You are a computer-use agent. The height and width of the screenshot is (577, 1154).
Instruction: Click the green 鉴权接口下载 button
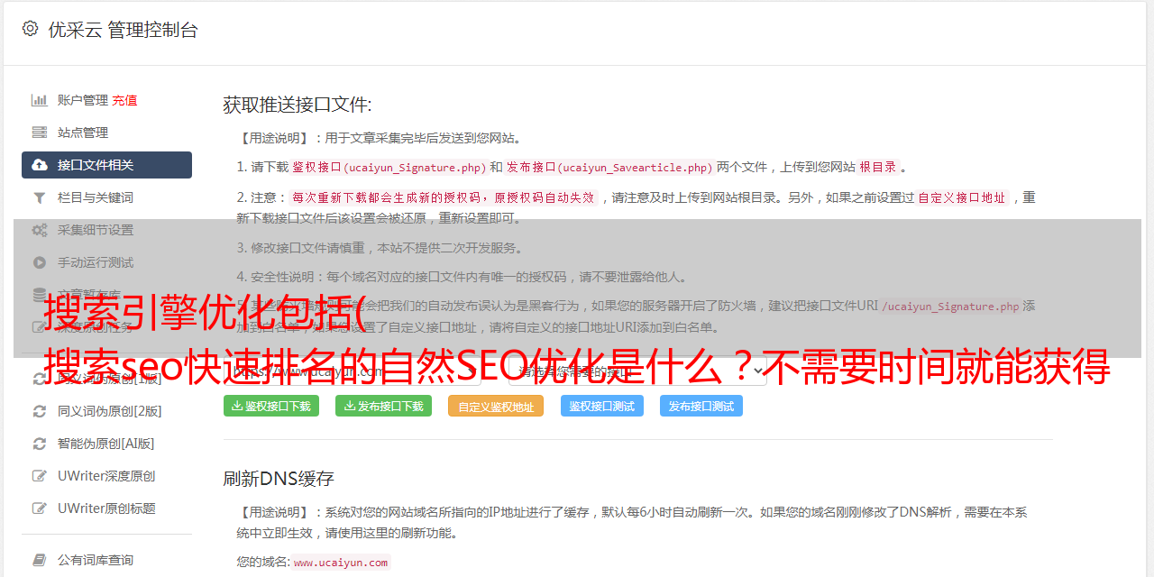(271, 406)
